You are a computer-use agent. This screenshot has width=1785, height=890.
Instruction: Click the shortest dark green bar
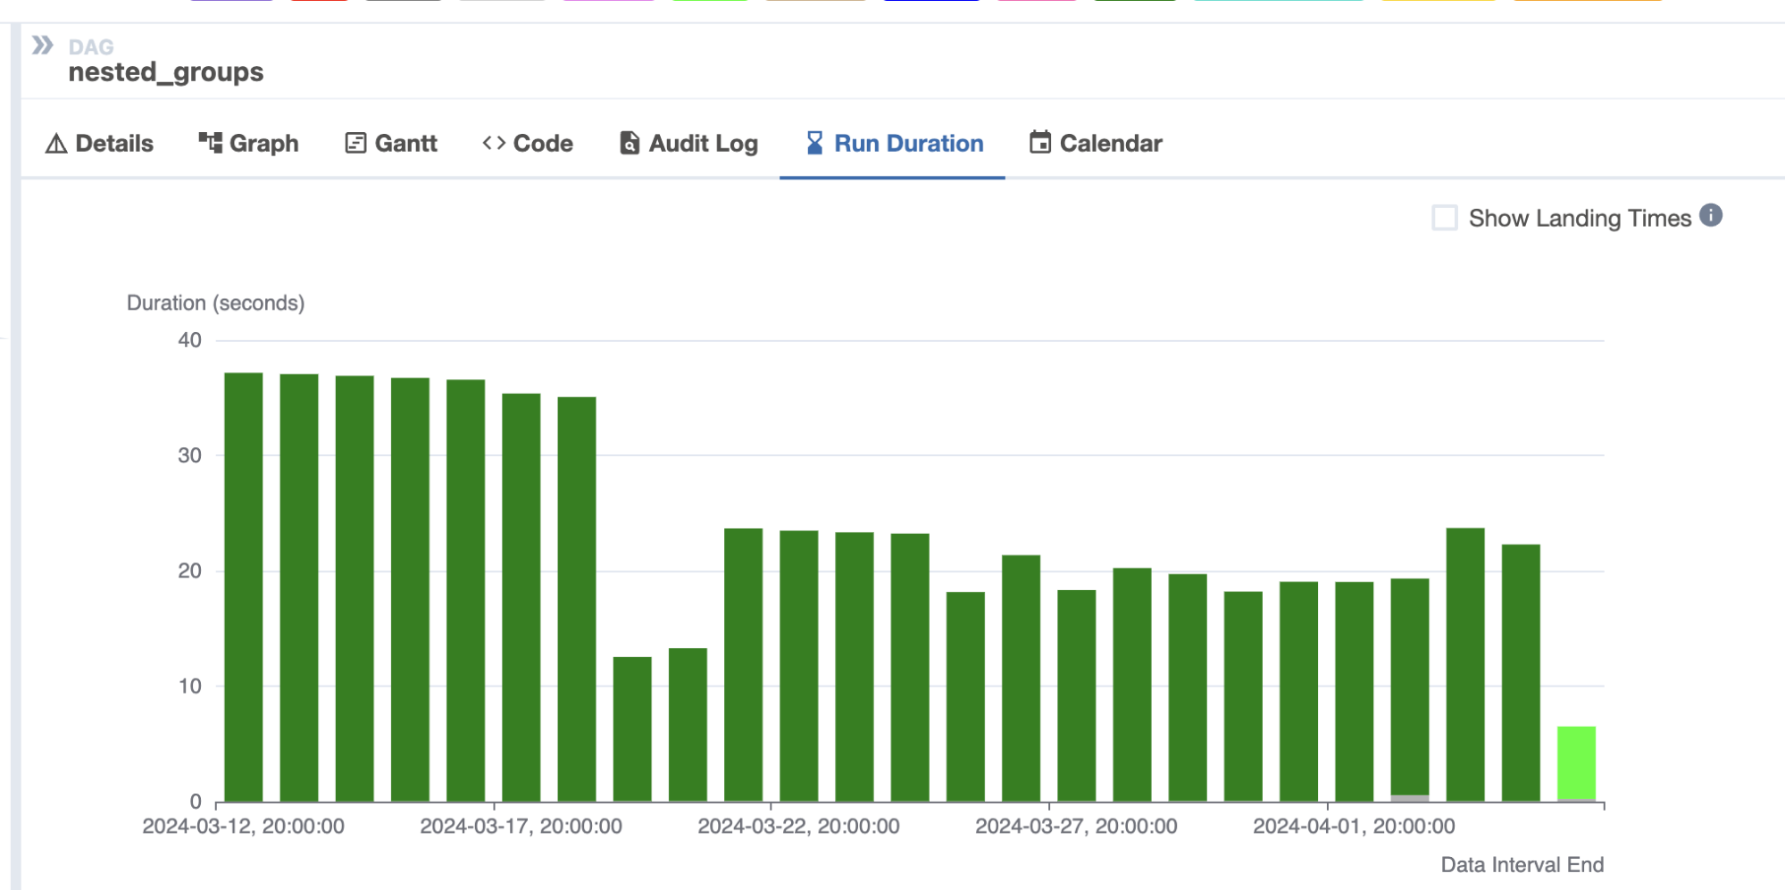point(632,728)
